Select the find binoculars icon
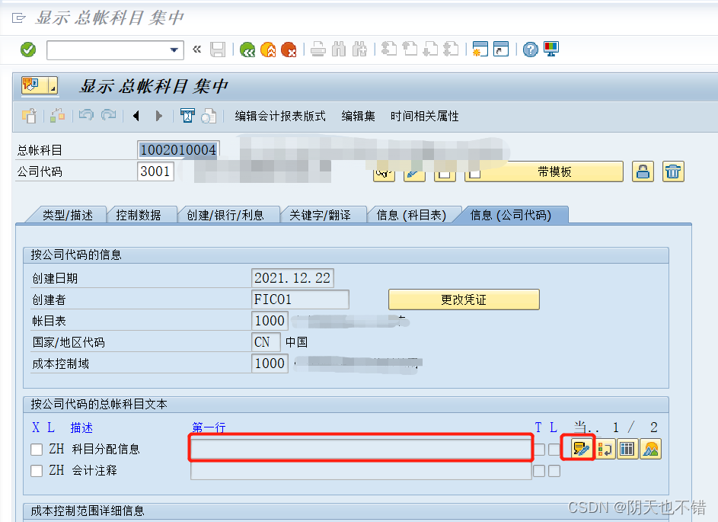718x522 pixels. [x=337, y=50]
